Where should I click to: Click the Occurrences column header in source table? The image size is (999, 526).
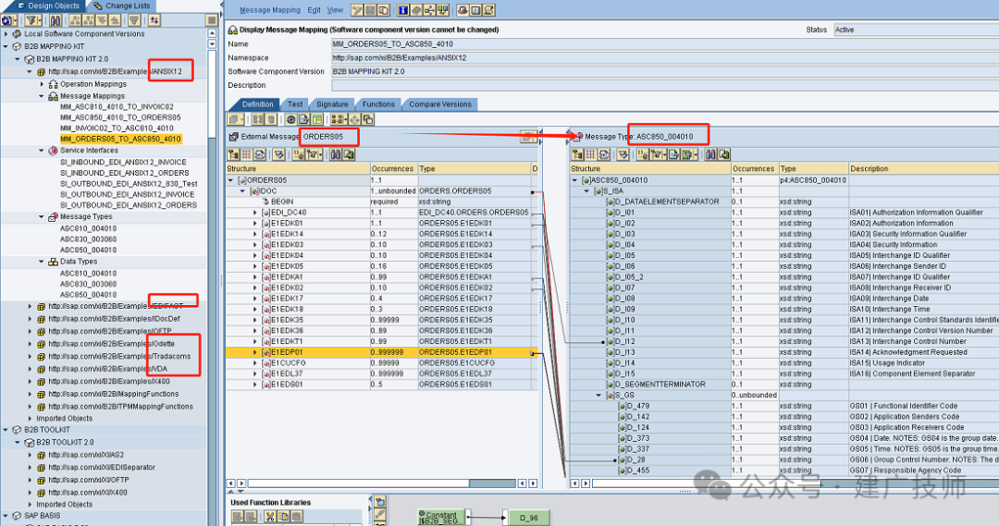pyautogui.click(x=392, y=169)
